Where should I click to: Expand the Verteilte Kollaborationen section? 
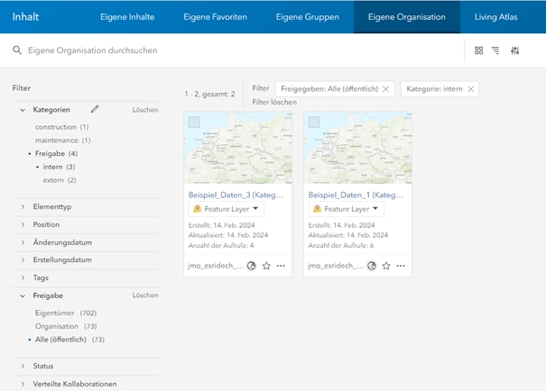(23, 384)
